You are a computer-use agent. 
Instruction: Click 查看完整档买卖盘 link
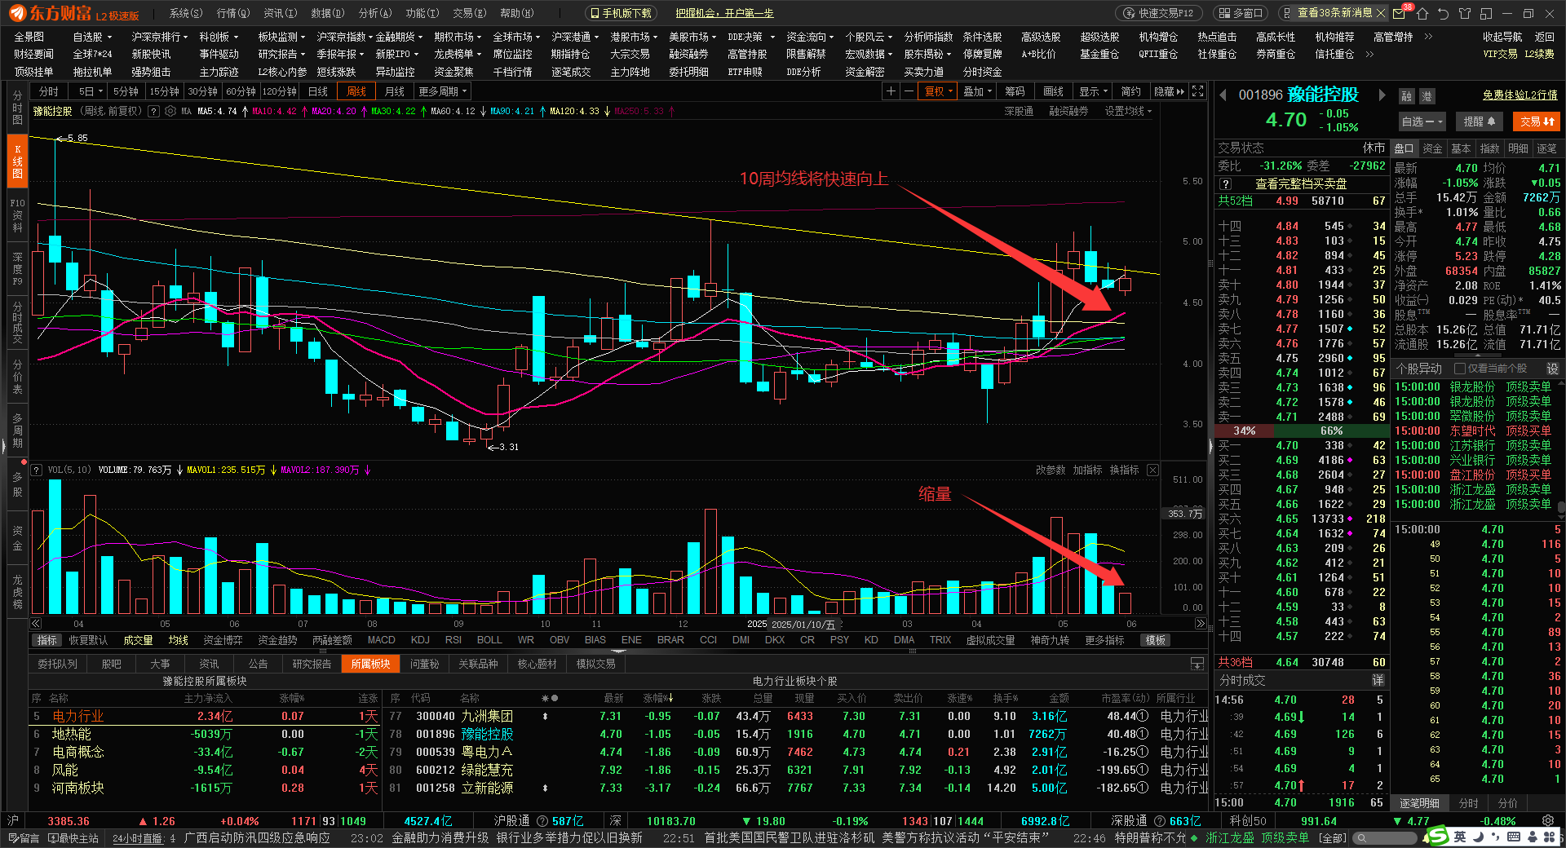tap(1300, 183)
